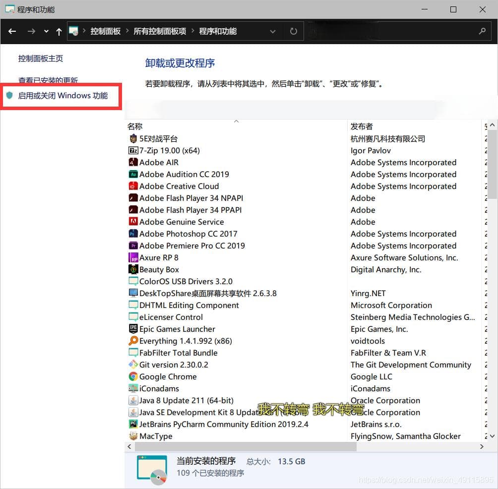Click publisher JetBrains s.r.o. cell
This screenshot has height=489, width=498.
(x=376, y=424)
